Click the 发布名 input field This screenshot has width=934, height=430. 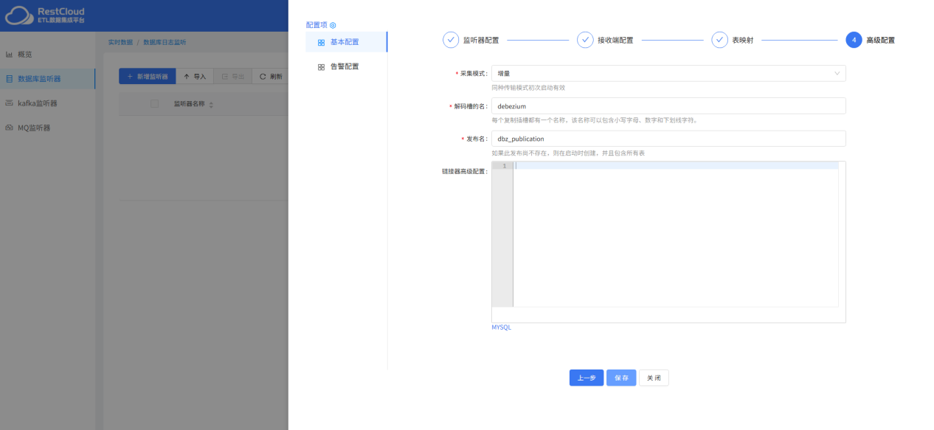click(x=668, y=139)
